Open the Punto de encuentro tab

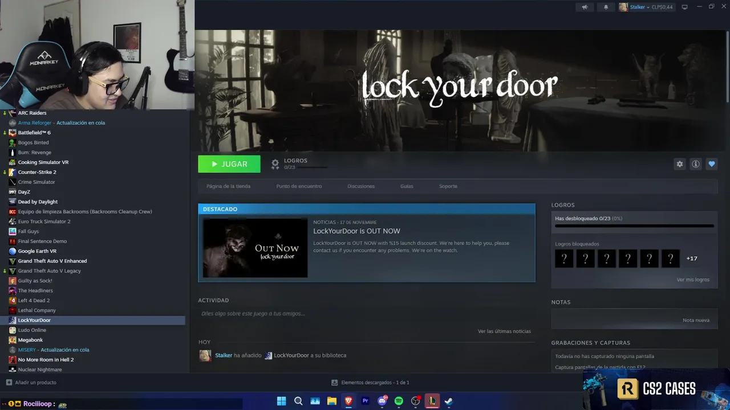tap(299, 186)
